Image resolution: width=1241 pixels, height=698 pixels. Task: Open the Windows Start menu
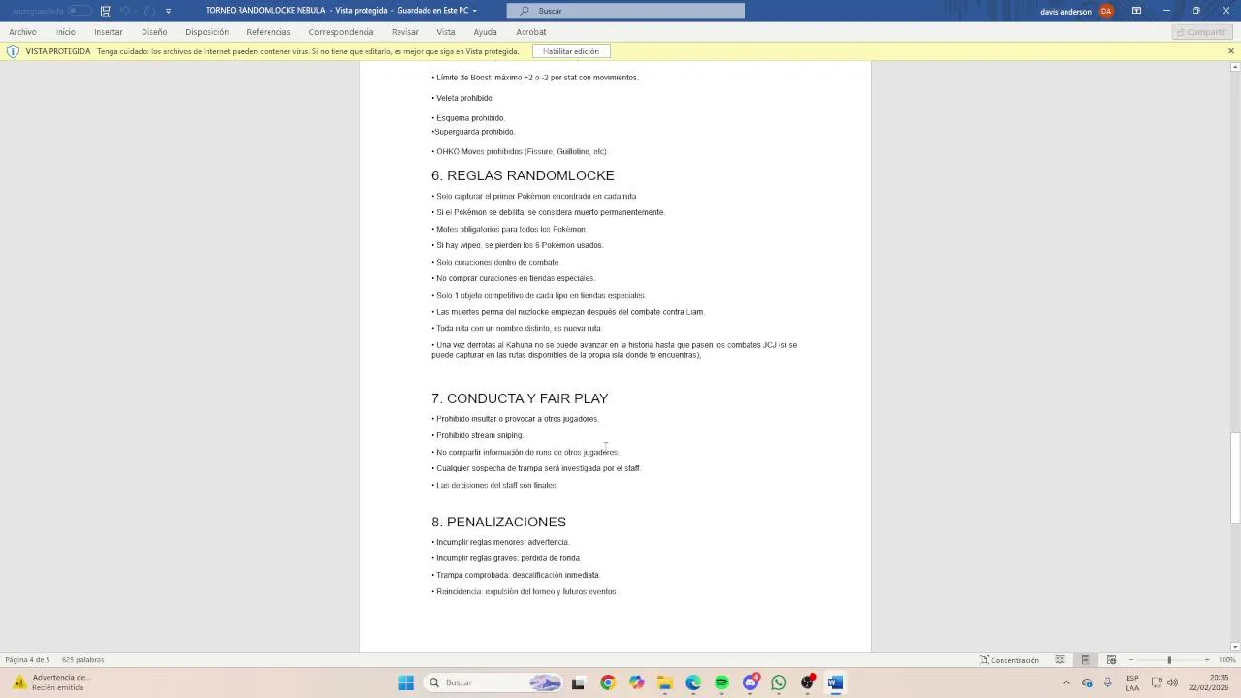point(406,682)
